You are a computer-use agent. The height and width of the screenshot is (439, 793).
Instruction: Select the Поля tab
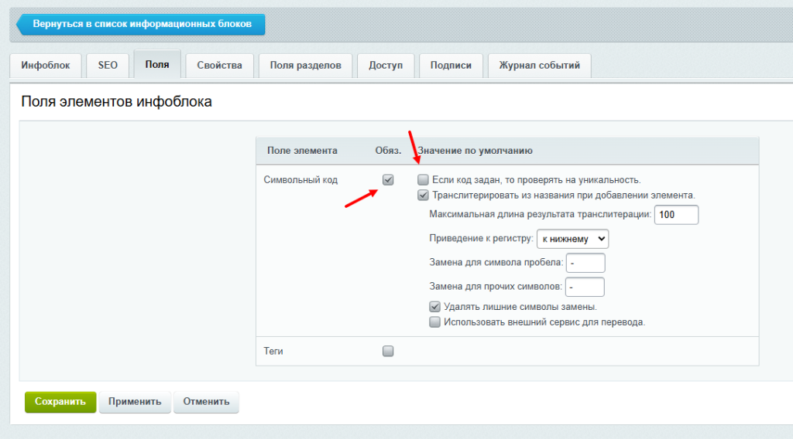[157, 65]
